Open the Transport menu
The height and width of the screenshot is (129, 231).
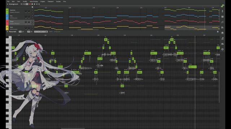pyautogui.click(x=51, y=1)
